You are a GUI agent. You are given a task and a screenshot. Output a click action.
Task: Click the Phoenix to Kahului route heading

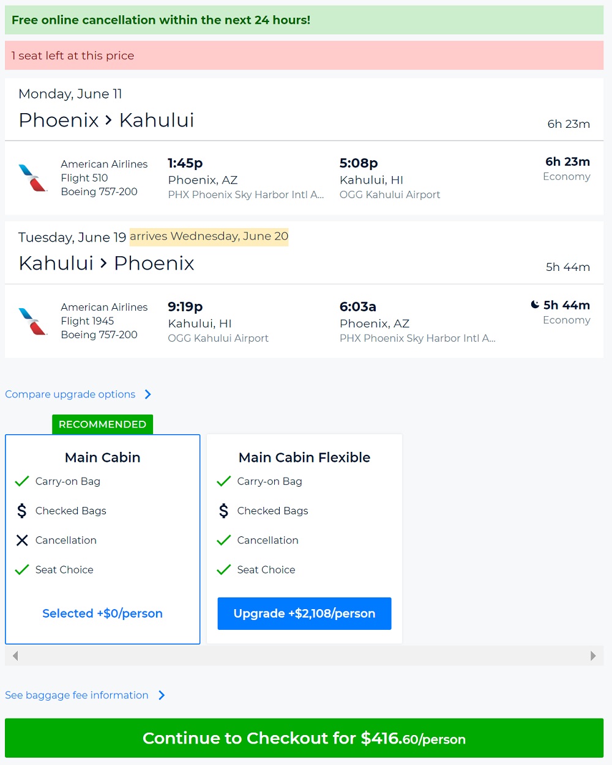(x=106, y=120)
